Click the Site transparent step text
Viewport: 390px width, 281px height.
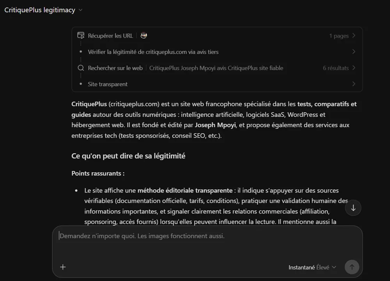pos(108,84)
